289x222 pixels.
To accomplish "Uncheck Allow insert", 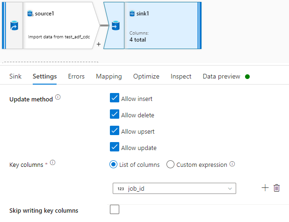I will click(115, 98).
